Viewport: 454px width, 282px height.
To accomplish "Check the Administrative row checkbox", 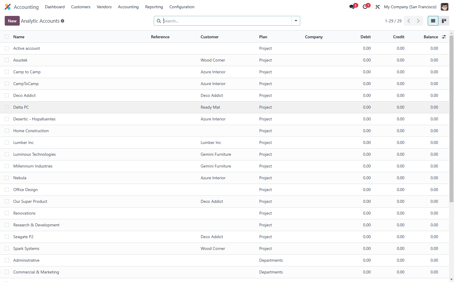I will pos(7,260).
